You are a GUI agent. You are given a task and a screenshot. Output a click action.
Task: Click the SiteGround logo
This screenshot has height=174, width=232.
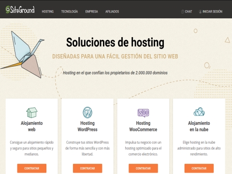tap(20, 10)
